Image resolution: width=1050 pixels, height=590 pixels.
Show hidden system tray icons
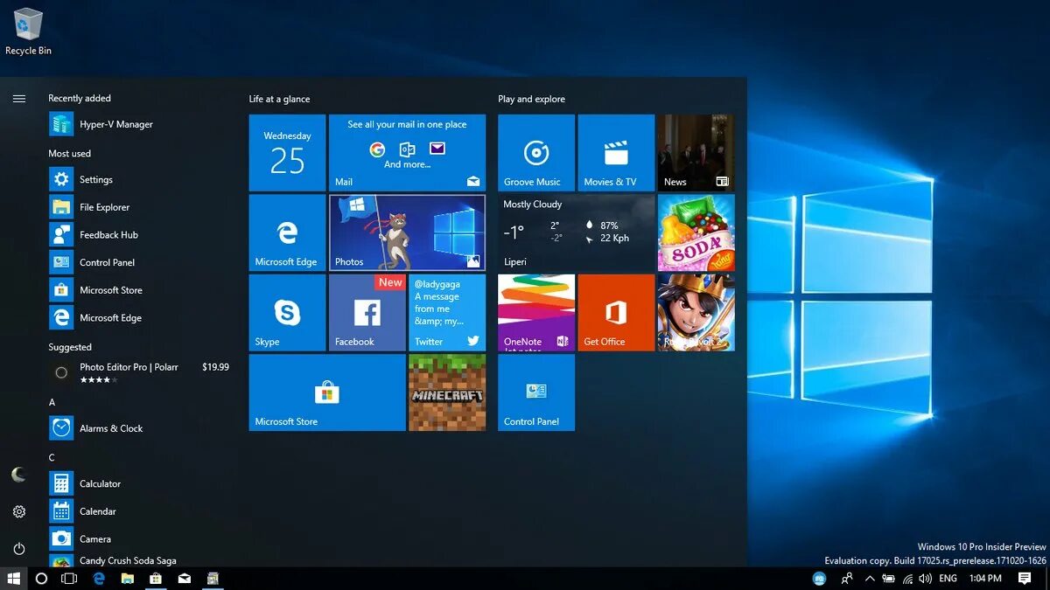(870, 579)
